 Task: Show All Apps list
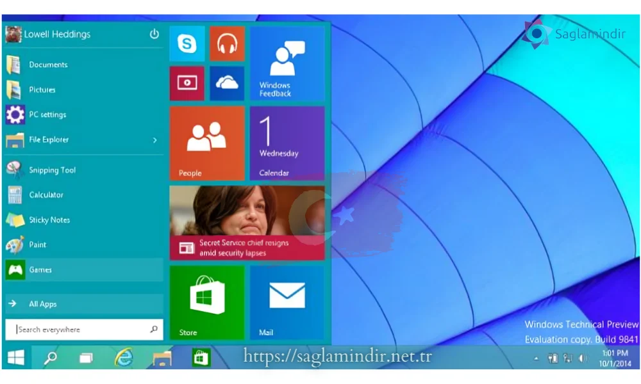(84, 303)
